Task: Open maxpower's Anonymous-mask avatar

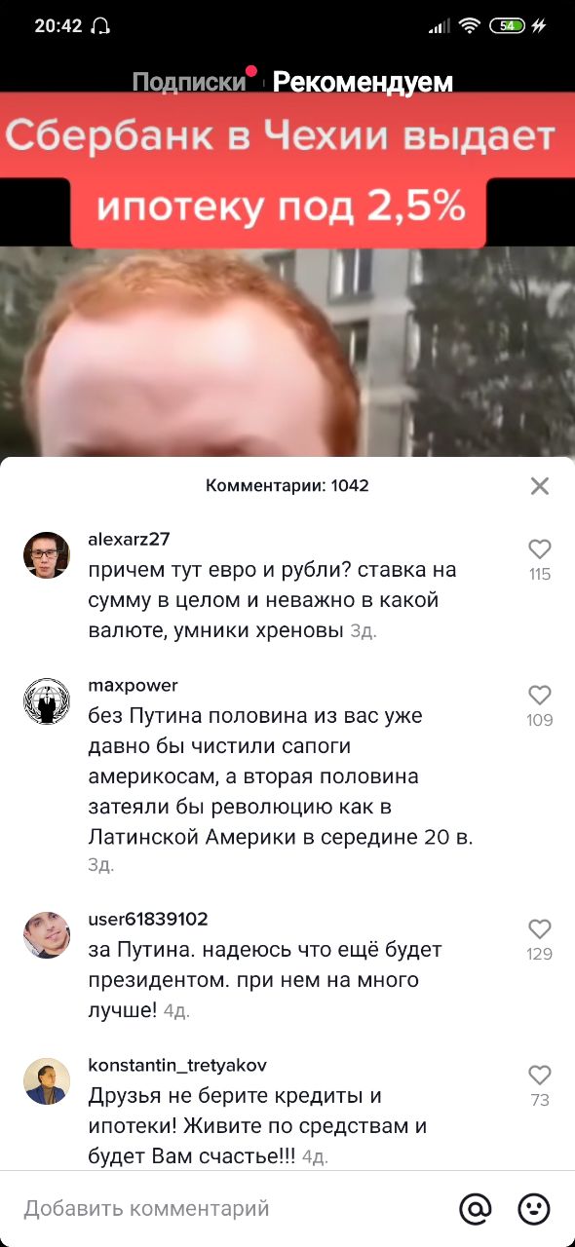Action: coord(47,701)
